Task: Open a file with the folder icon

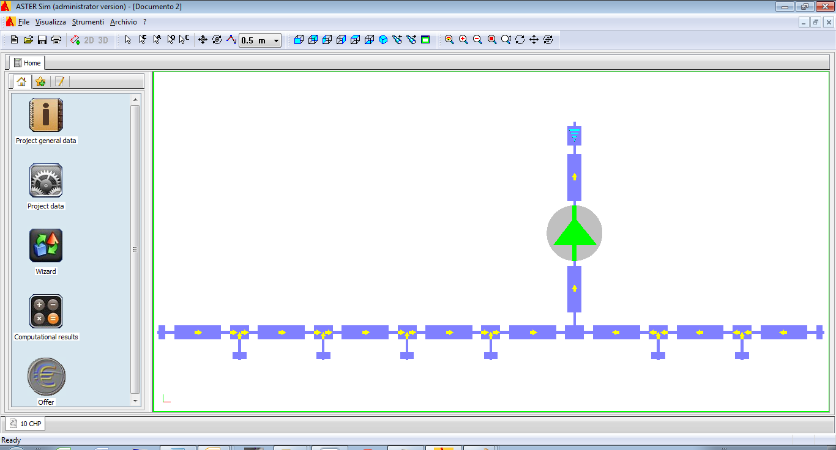Action: tap(28, 40)
